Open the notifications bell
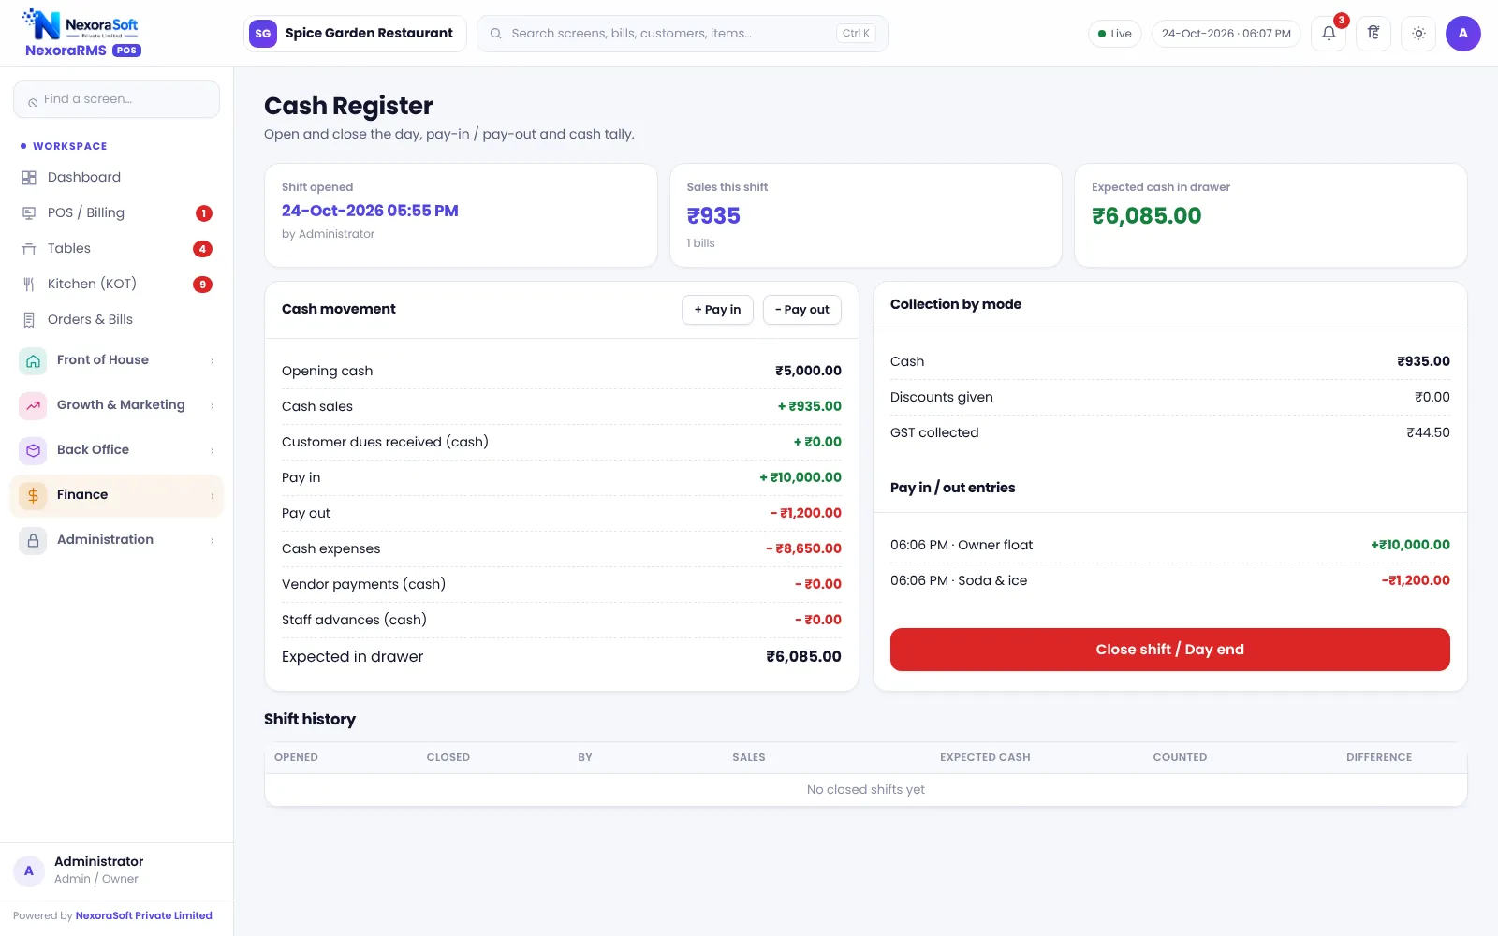Viewport: 1498px width, 936px height. [1329, 34]
